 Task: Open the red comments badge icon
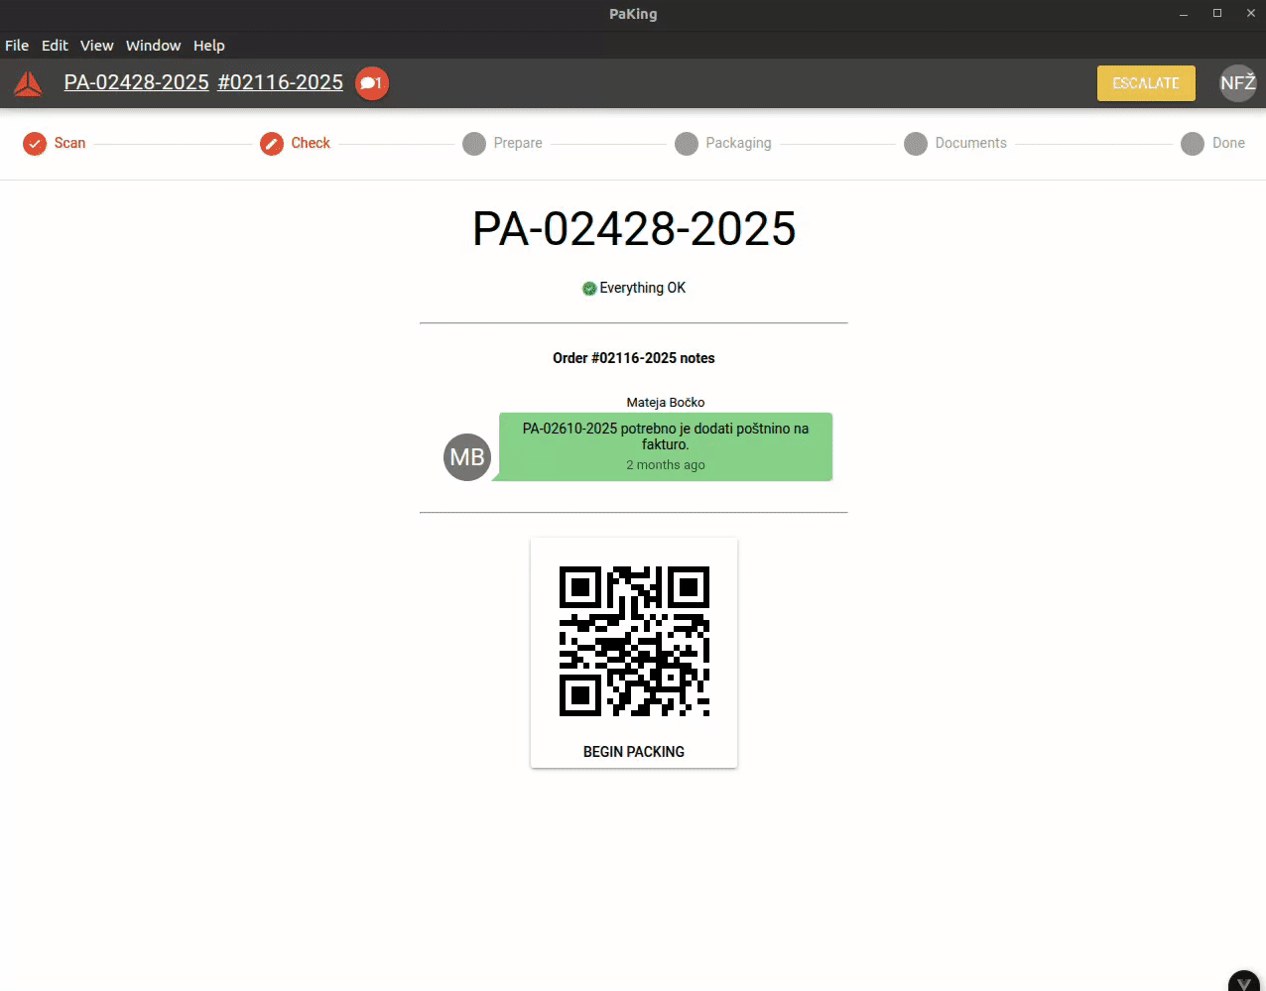pos(371,83)
